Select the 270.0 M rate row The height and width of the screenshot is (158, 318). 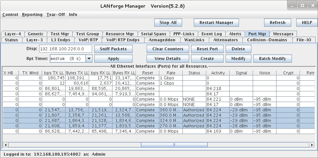coord(159,126)
